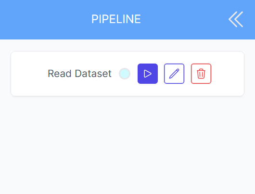255x194 pixels.
Task: Execute the step with the play button
Action: 148,74
